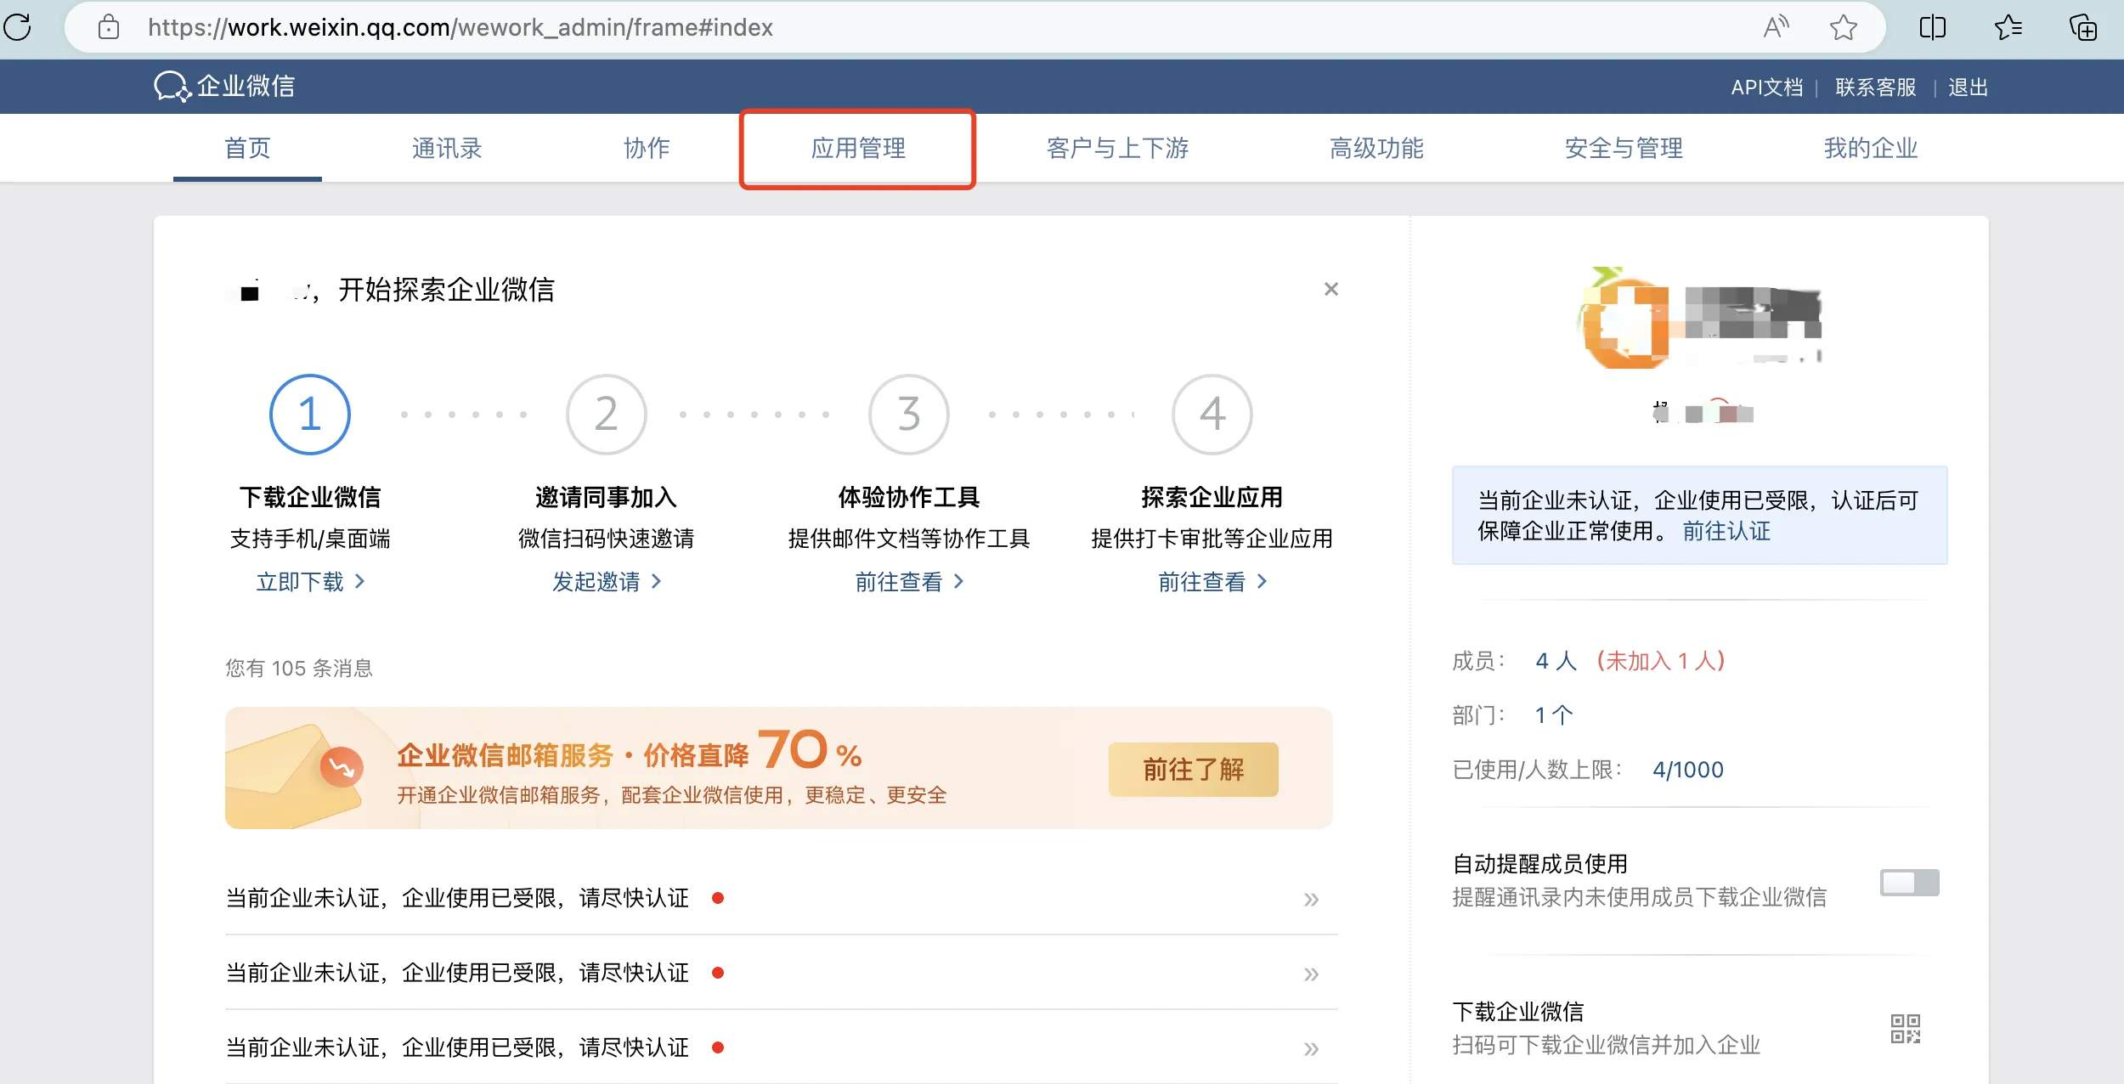Open the 首页 tab
Screen dimensions: 2124x1084
click(247, 148)
